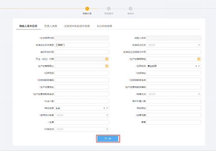Focus the 批准设立机关类型 field
The height and width of the screenshot is (151, 216).
point(82,45)
